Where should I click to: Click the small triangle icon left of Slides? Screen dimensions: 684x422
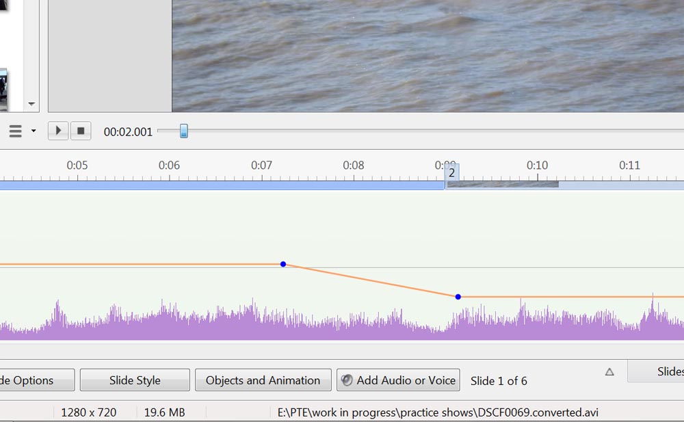[609, 372]
